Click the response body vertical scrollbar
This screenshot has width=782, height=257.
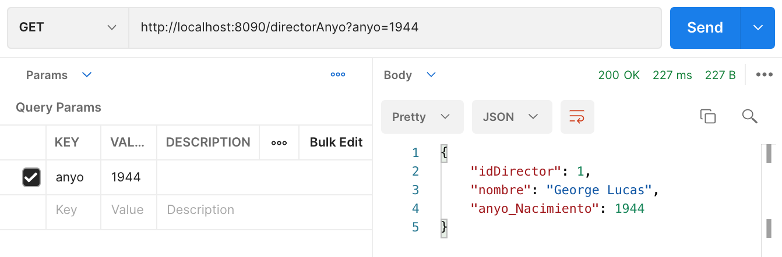tap(767, 192)
